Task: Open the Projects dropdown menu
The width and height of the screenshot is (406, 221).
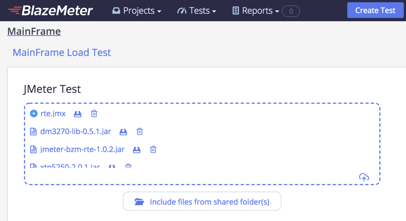Action: 137,11
